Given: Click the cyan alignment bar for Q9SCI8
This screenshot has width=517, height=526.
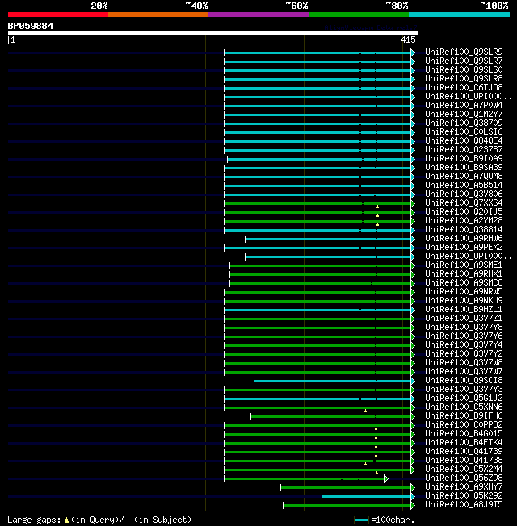Looking at the screenshot, I should pyautogui.click(x=333, y=381).
